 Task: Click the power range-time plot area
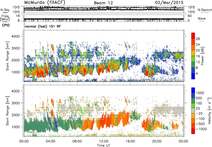(104, 56)
